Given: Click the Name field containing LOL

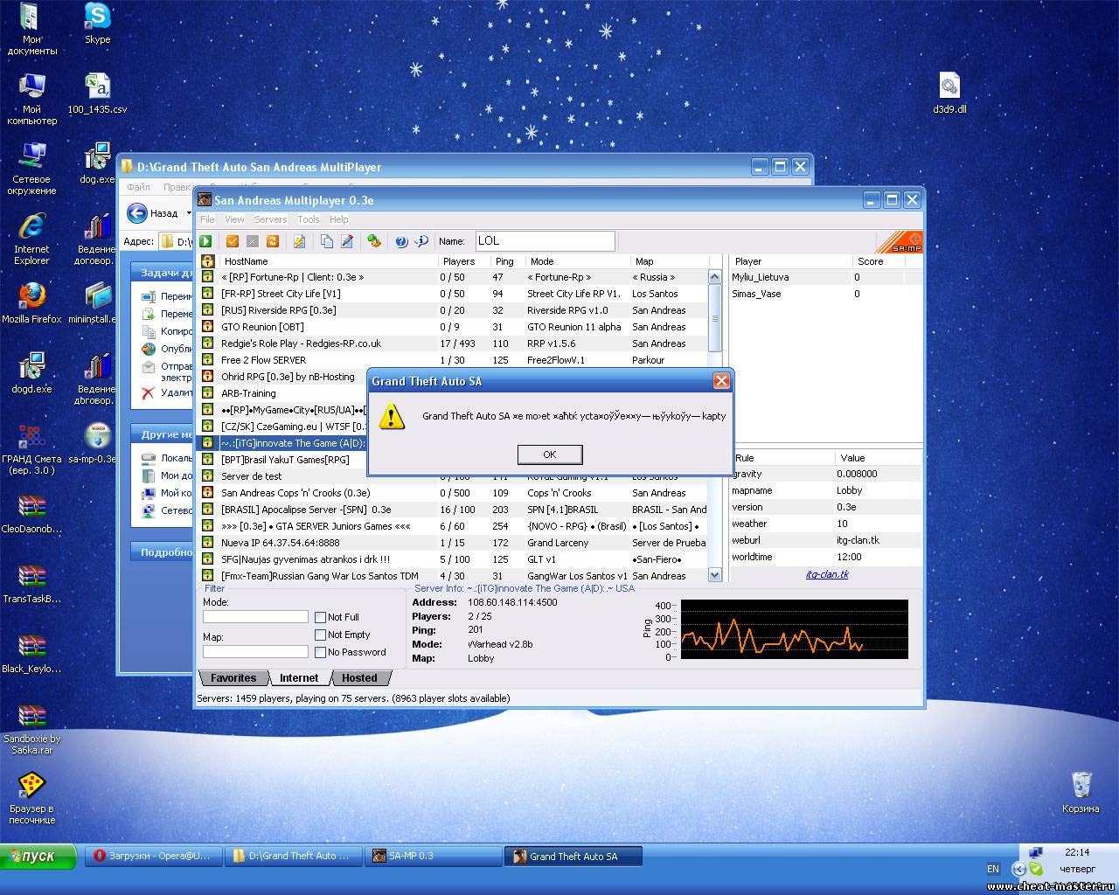Looking at the screenshot, I should pos(545,241).
